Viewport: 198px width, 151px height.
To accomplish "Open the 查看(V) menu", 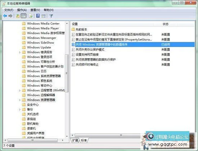I will pyautogui.click(x=35, y=10).
